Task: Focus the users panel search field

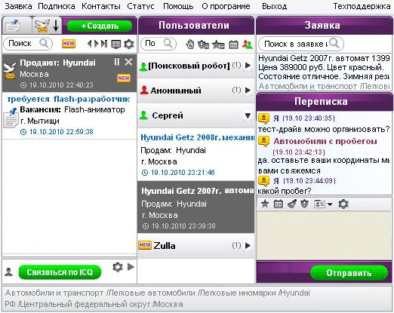Action: (158, 44)
